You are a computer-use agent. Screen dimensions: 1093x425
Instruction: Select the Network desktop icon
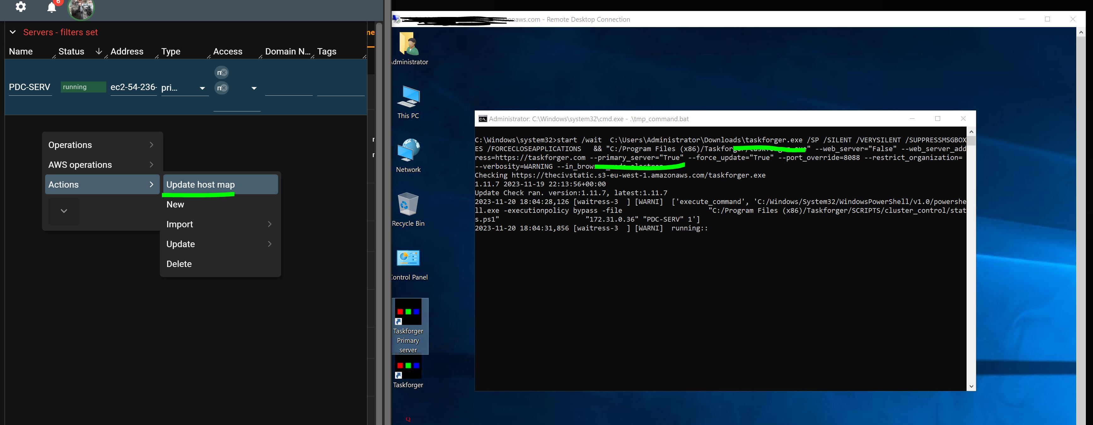click(x=408, y=156)
